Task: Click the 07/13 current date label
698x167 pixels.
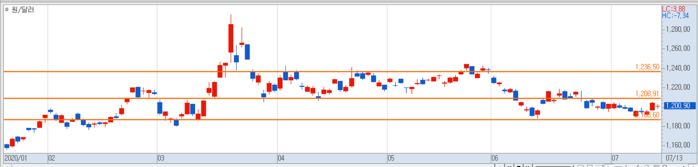Action: (674, 158)
